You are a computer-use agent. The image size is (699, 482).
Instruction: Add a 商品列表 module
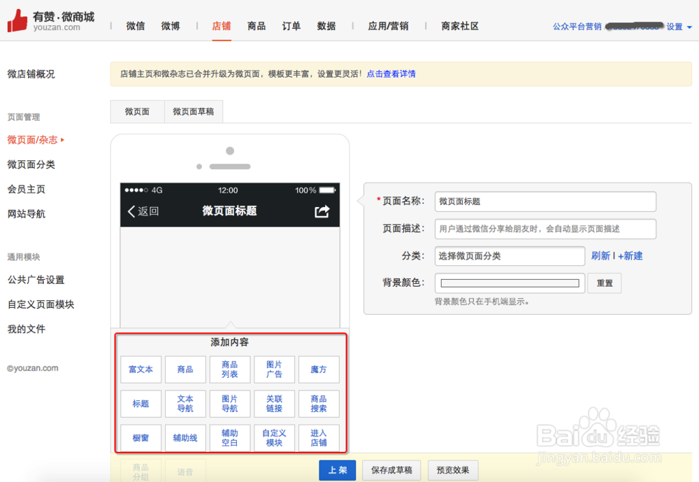click(x=230, y=369)
